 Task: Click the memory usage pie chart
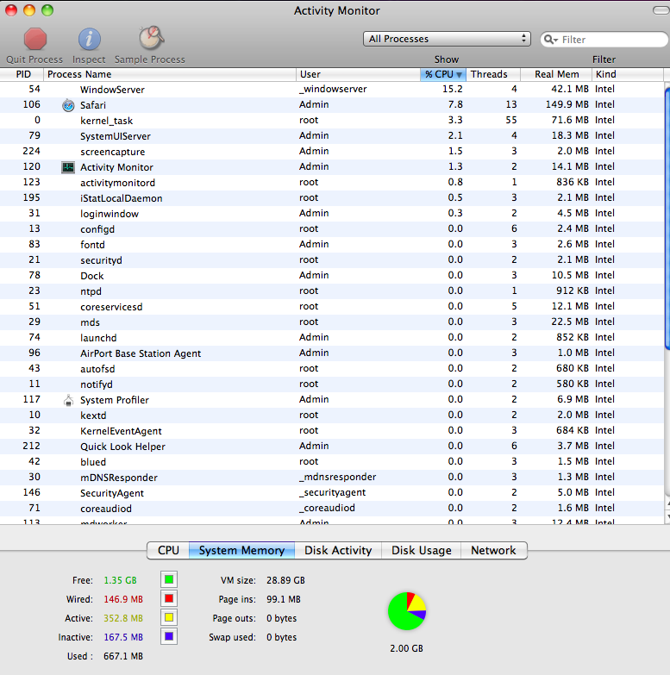tap(407, 611)
